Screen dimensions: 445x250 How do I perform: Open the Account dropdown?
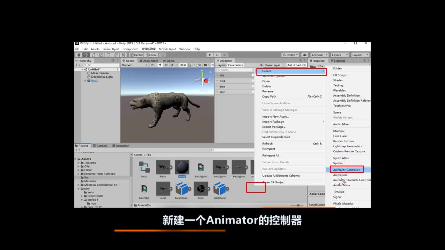point(319,55)
